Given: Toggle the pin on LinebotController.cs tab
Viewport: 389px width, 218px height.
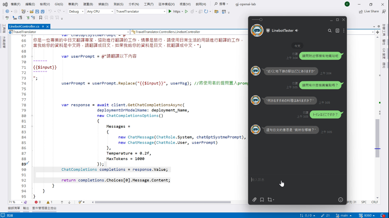Looking at the screenshot, I should (x=43, y=26).
